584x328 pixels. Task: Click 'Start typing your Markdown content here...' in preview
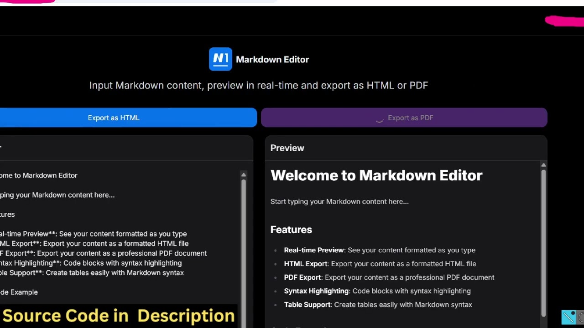(339, 201)
